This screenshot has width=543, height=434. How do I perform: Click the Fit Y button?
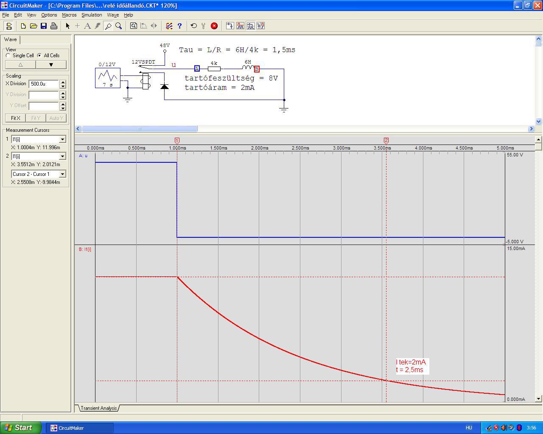[36, 118]
